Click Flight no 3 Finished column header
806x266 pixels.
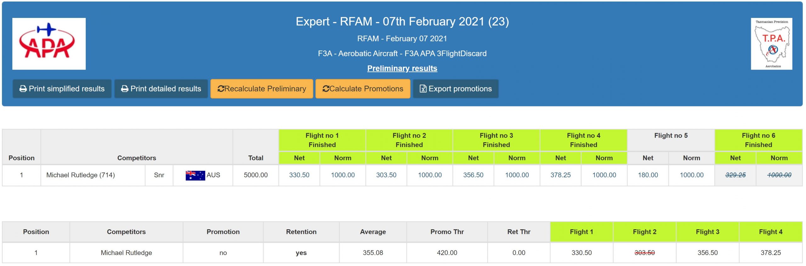[496, 140]
